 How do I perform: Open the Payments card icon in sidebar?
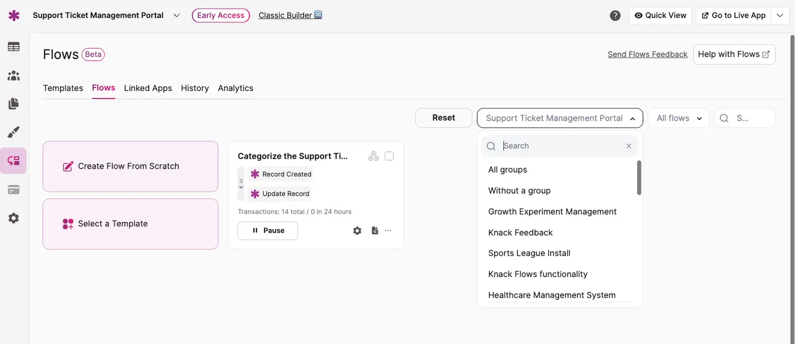[x=14, y=189]
